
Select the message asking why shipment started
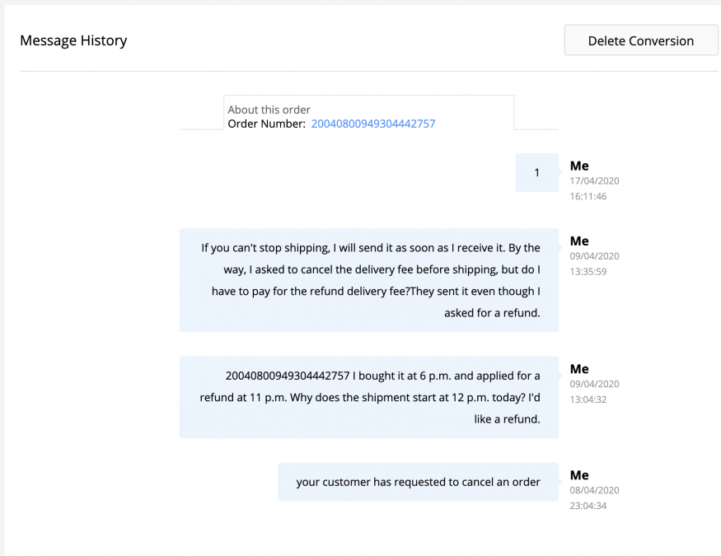pyautogui.click(x=368, y=397)
